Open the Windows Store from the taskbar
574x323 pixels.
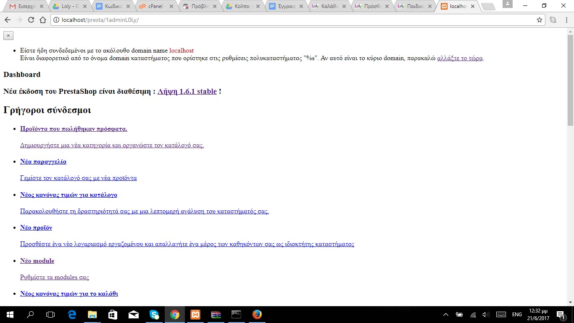click(x=113, y=315)
